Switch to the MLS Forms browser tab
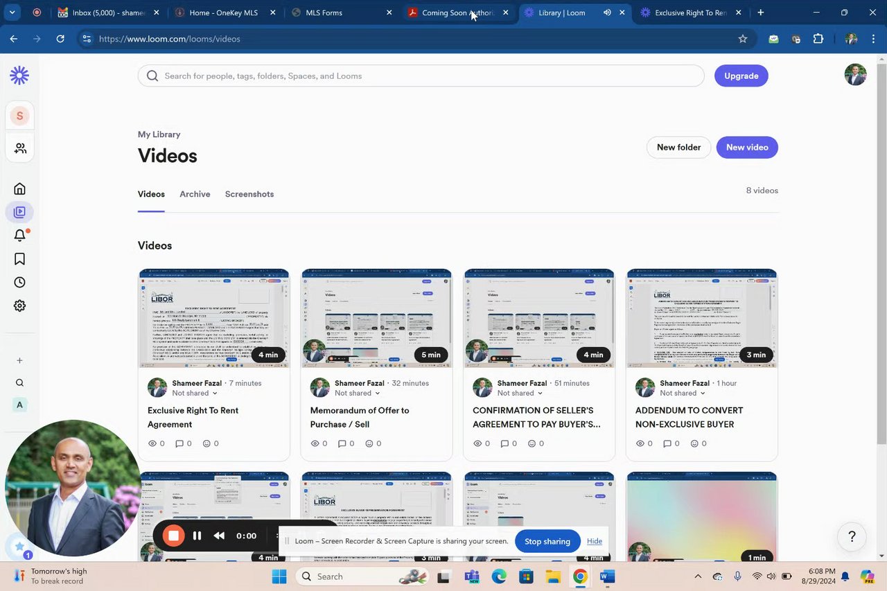This screenshot has width=887, height=591. coord(341,12)
